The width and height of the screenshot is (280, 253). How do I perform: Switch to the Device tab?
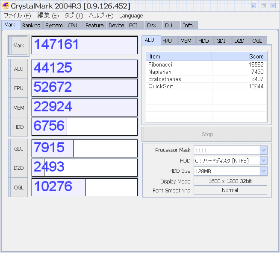[116, 25]
